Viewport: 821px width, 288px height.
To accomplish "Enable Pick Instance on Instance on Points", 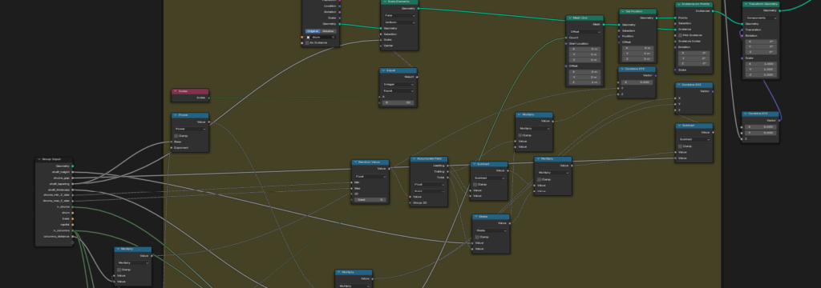I will pyautogui.click(x=680, y=35).
